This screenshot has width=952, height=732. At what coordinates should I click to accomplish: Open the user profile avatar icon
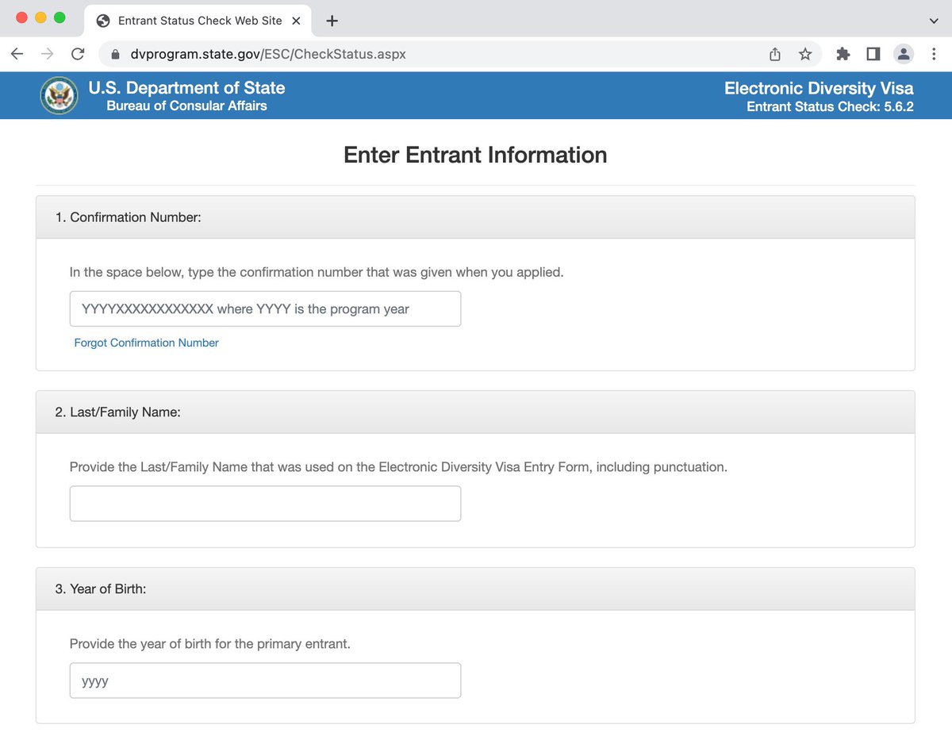[903, 54]
